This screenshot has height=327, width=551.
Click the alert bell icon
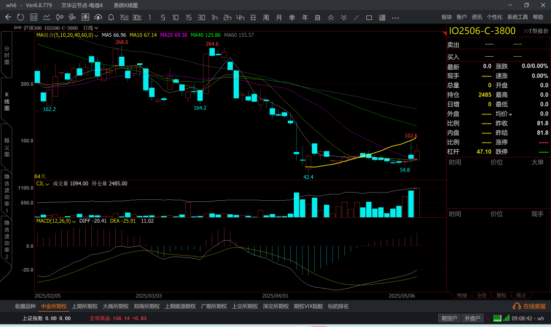coord(111,17)
